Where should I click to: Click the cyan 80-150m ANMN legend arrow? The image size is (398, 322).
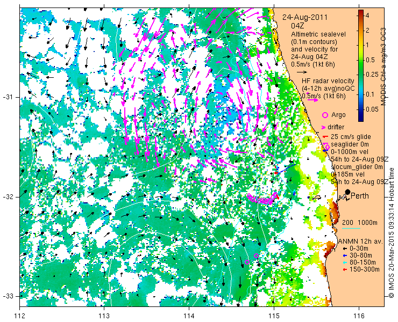tap(345, 262)
